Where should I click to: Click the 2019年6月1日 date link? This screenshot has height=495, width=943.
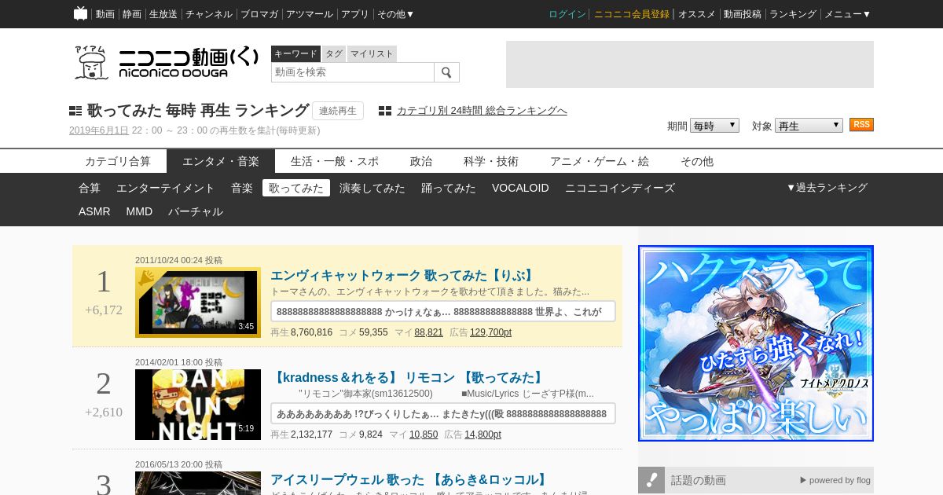coord(99,130)
